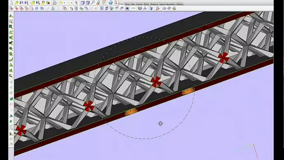
Task: Undo the last action with yellow arrow
Action: [61, 2]
